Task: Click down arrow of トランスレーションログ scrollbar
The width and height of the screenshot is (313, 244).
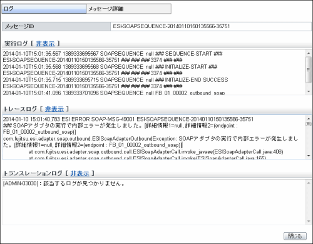Action: click(309, 221)
